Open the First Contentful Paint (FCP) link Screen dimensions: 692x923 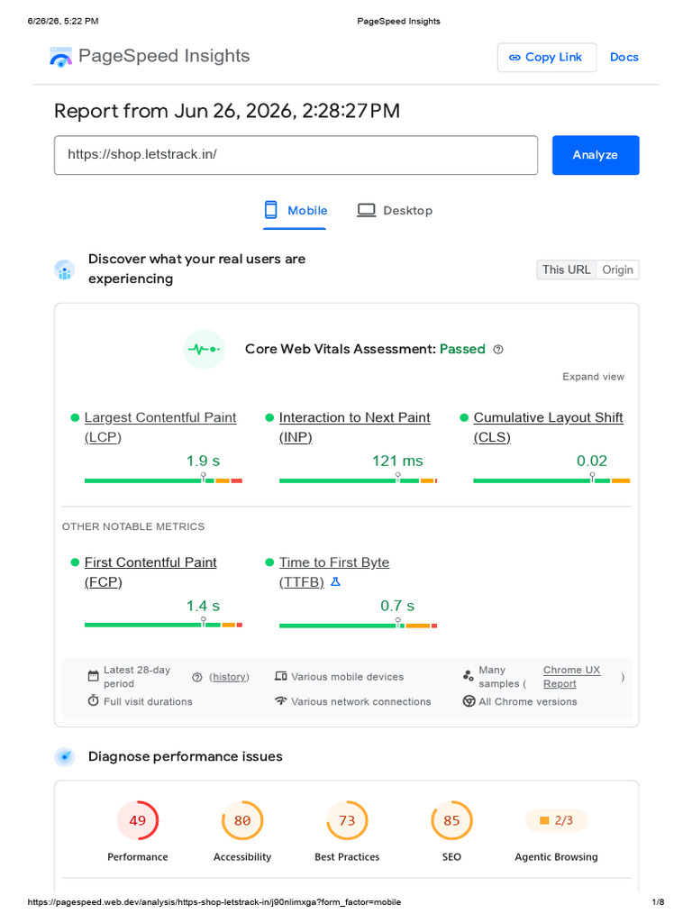[x=150, y=572]
